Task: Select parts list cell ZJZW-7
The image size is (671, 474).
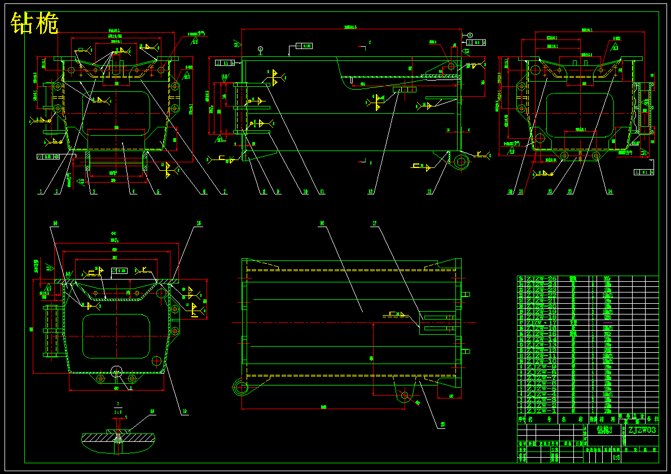Action: (x=542, y=378)
